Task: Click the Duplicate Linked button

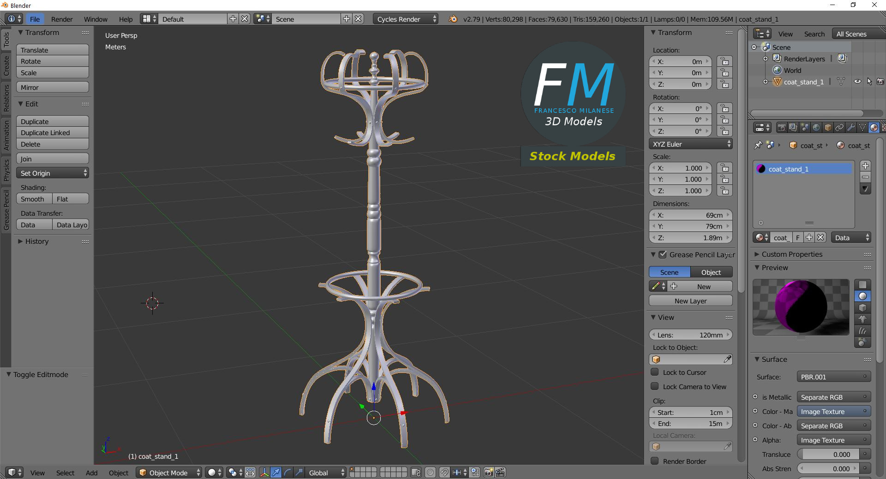Action: click(53, 132)
